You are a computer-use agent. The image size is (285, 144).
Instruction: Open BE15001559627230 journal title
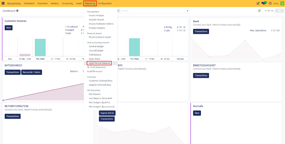coord(16,106)
